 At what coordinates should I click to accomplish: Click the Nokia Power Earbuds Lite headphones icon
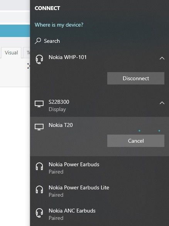39,189
